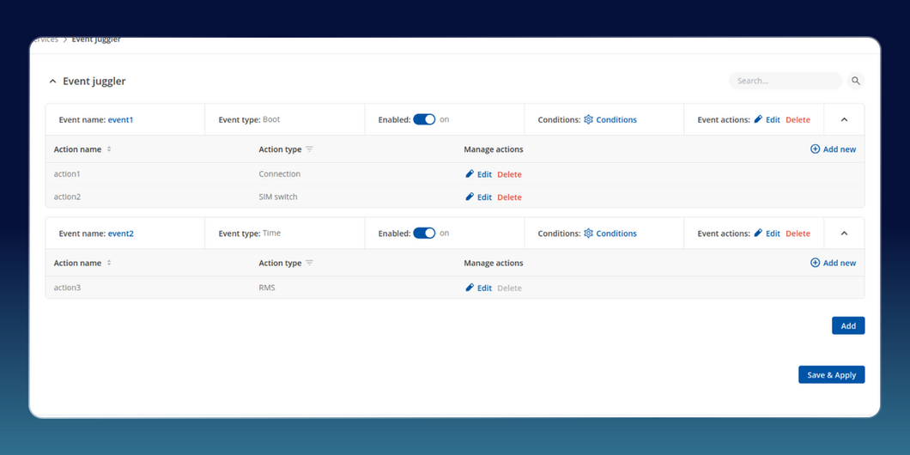Image resolution: width=910 pixels, height=455 pixels.
Task: Click the Save & Apply button
Action: pos(831,375)
